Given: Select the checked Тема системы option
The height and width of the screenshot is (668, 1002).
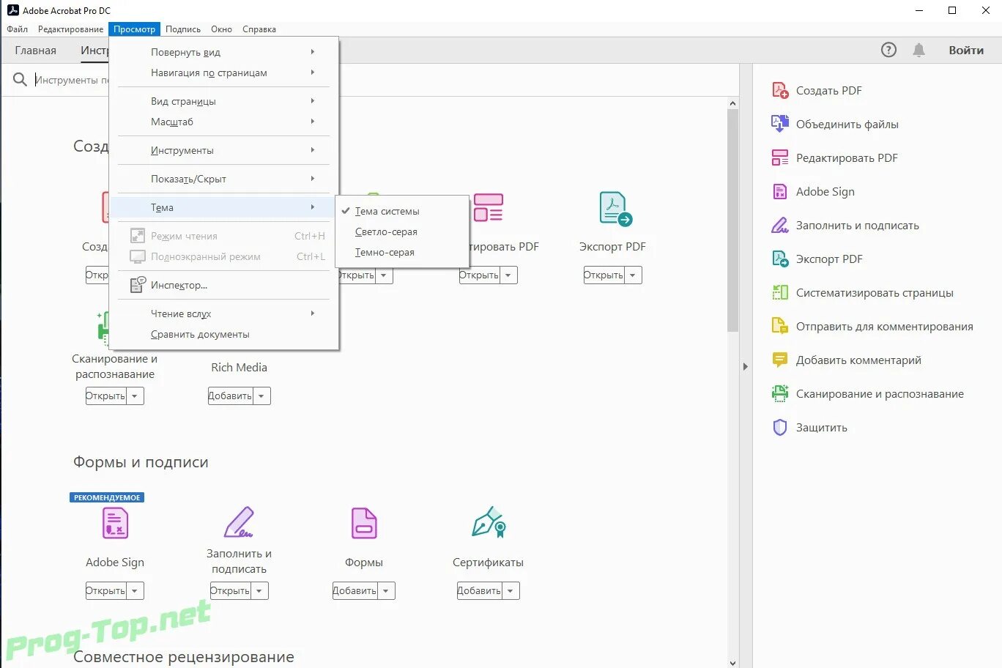Looking at the screenshot, I should (x=401, y=211).
